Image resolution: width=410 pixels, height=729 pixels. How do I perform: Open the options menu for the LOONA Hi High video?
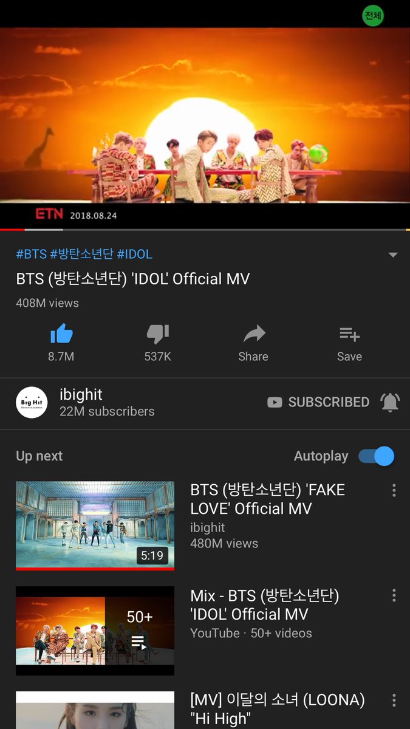tap(394, 700)
